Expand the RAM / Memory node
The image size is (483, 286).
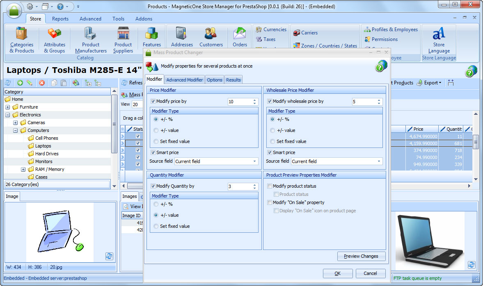point(23,170)
